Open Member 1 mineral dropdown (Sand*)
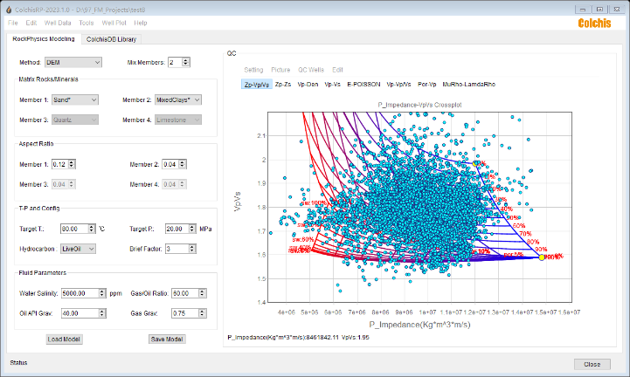This screenshot has width=630, height=377. (75, 100)
